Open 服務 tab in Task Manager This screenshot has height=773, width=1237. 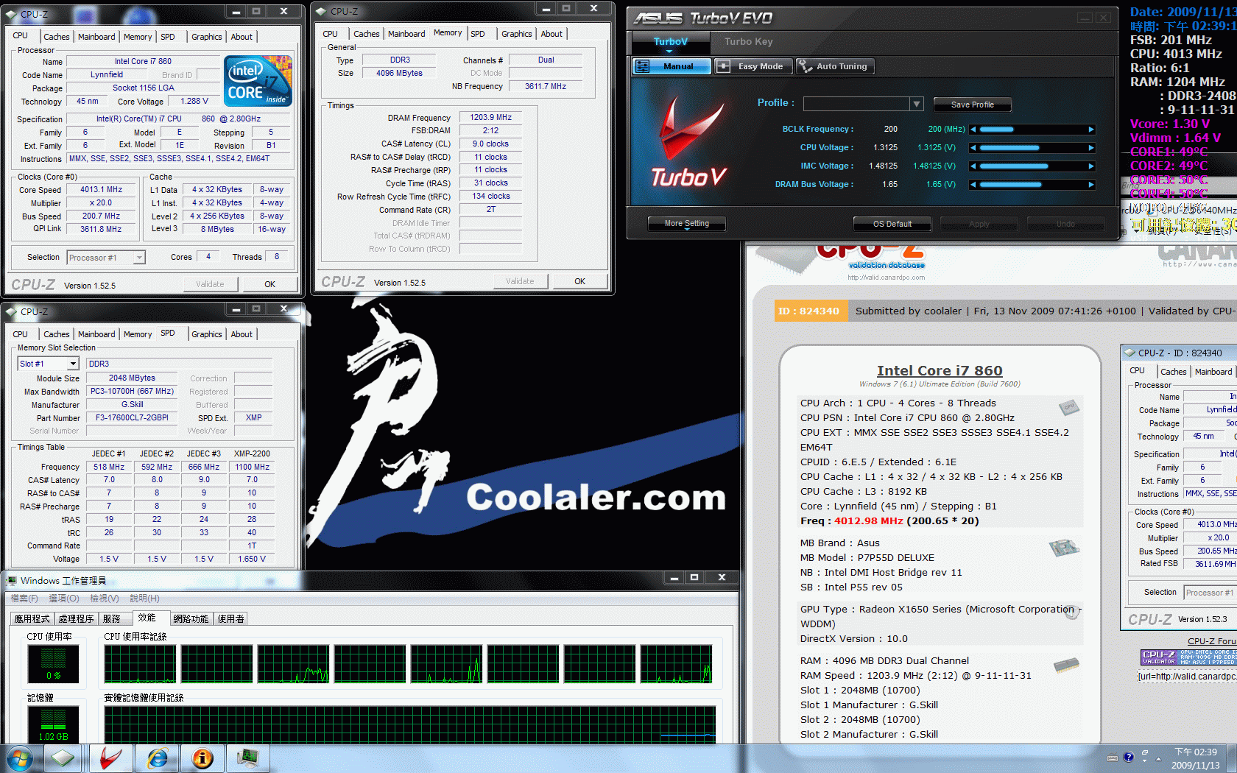click(112, 619)
